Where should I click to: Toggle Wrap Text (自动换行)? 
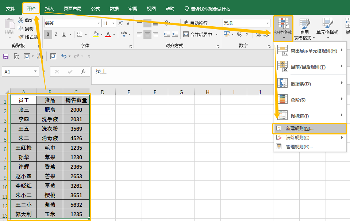(x=196, y=23)
